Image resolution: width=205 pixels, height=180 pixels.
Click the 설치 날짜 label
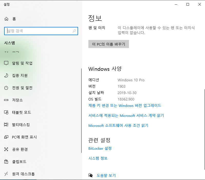click(96, 93)
